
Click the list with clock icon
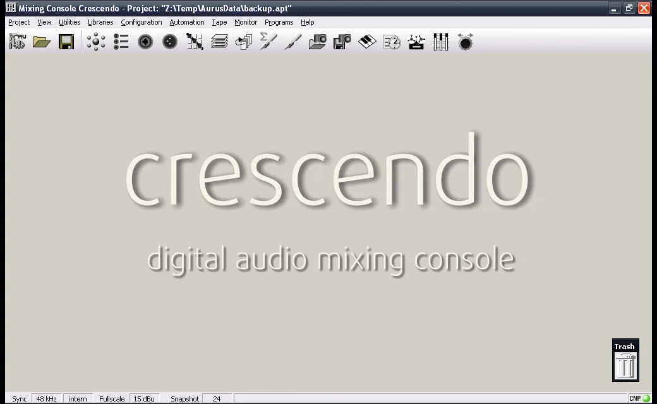click(392, 42)
